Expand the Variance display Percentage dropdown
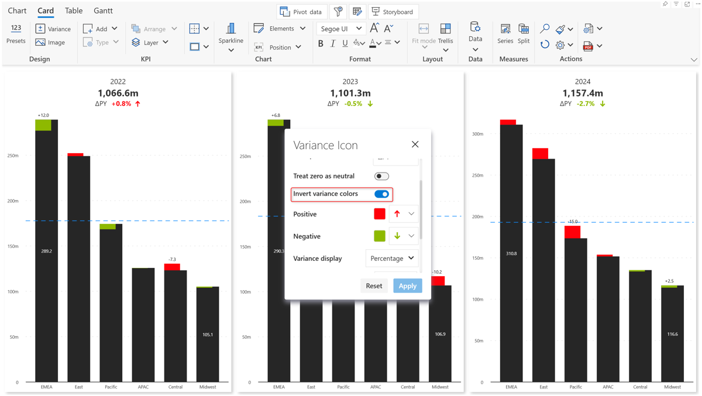 pyautogui.click(x=392, y=259)
